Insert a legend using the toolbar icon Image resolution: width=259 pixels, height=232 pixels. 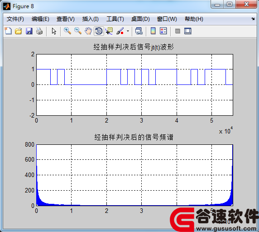pyautogui.click(x=163, y=31)
